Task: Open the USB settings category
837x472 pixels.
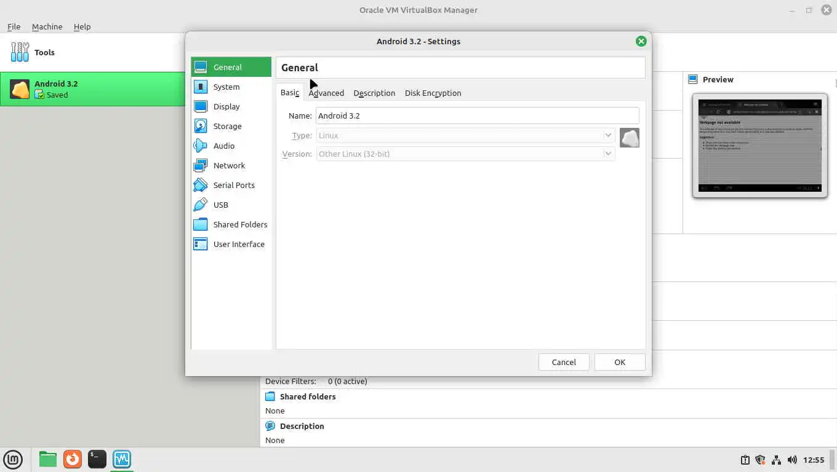Action: pos(231,205)
